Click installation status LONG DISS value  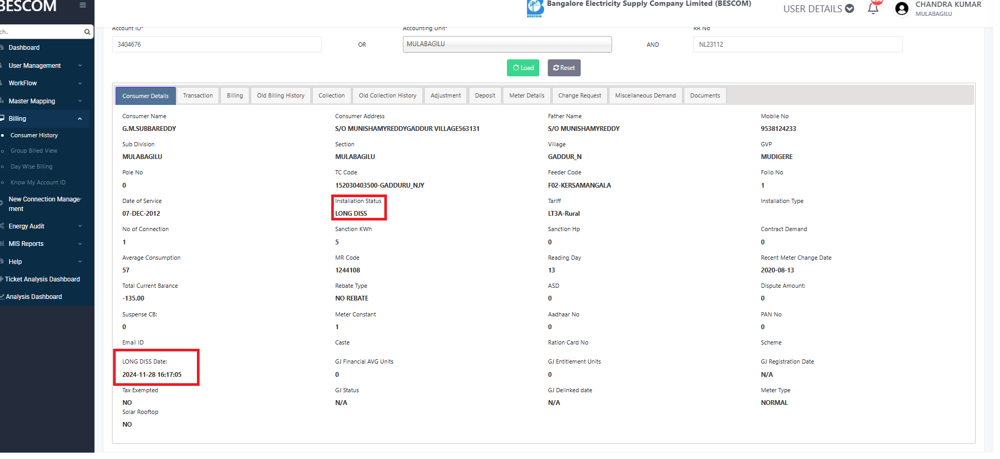point(351,214)
